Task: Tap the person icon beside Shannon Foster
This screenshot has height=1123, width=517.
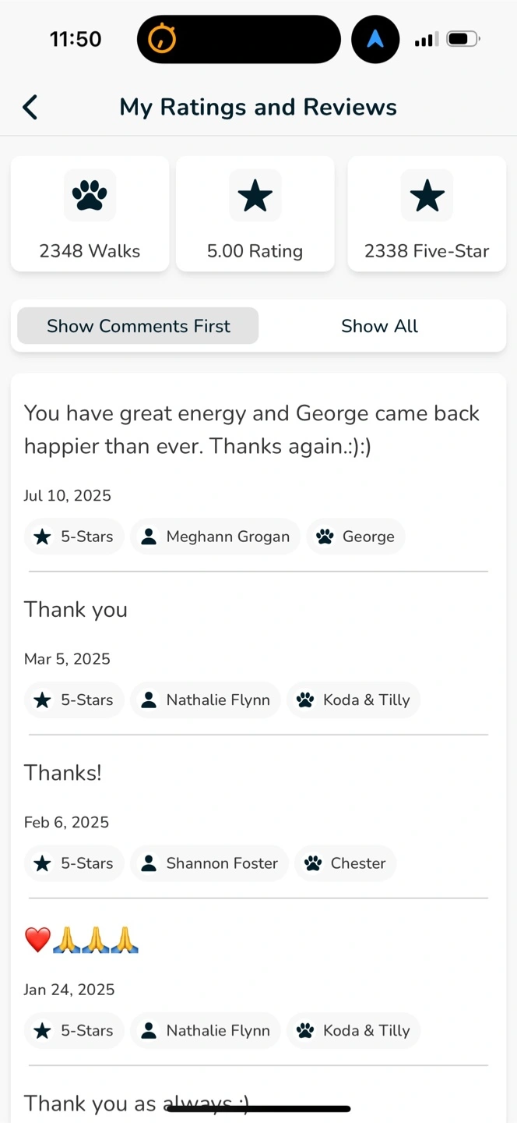Action: click(148, 863)
